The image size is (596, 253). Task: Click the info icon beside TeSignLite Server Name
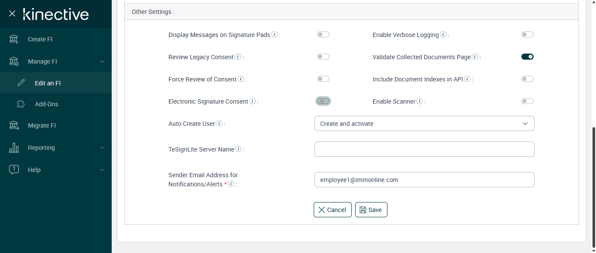pyautogui.click(x=238, y=149)
